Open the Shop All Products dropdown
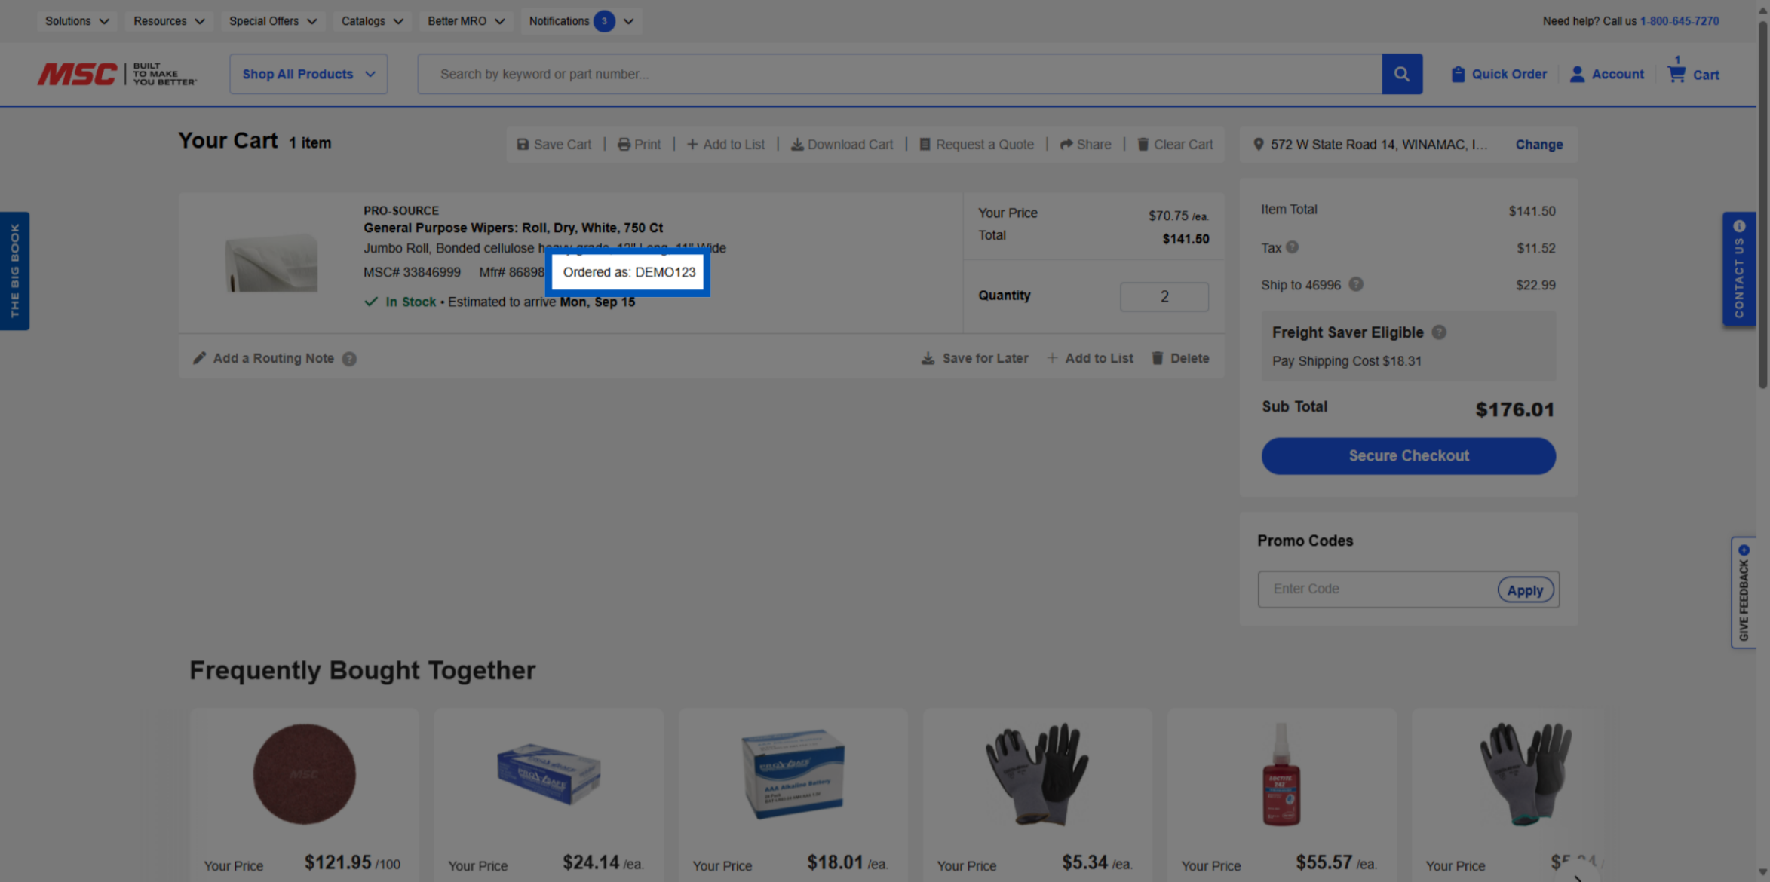Image resolution: width=1770 pixels, height=882 pixels. [x=308, y=74]
